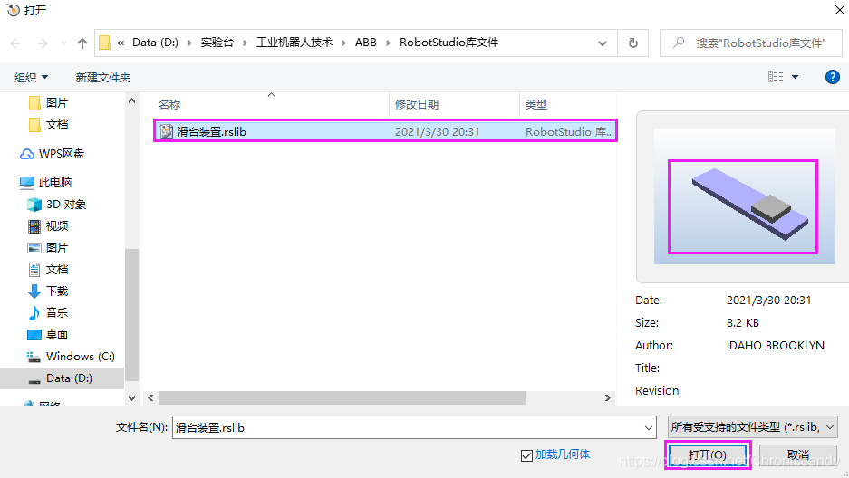Open 下载 folder in sidebar
The height and width of the screenshot is (478, 849).
click(x=48, y=291)
